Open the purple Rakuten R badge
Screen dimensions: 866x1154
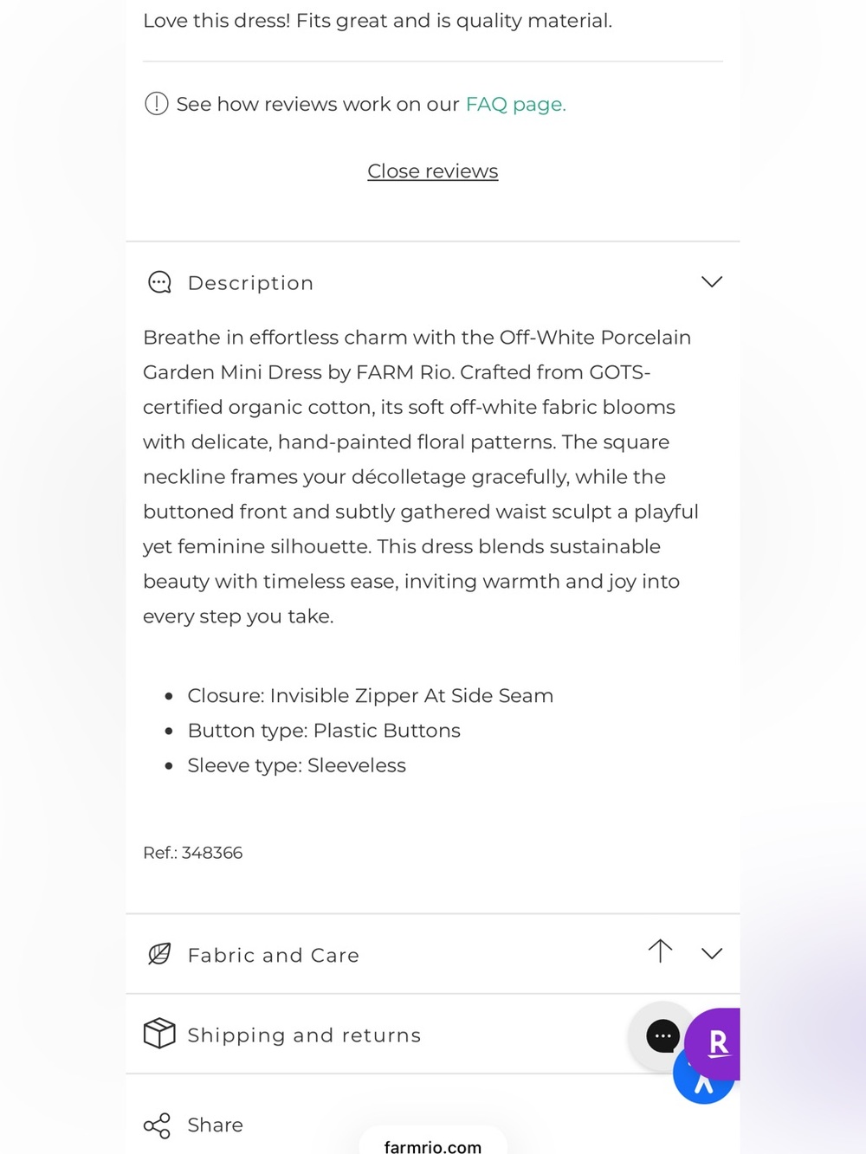(x=714, y=1043)
